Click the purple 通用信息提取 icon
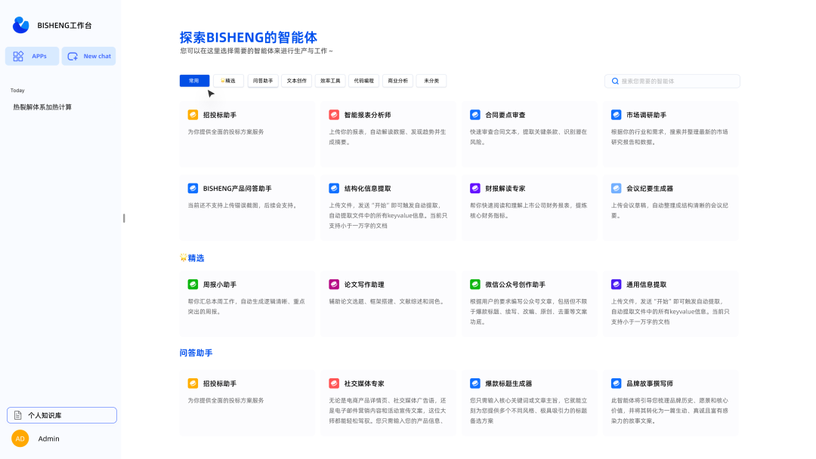This screenshot has width=816, height=459. click(x=617, y=285)
